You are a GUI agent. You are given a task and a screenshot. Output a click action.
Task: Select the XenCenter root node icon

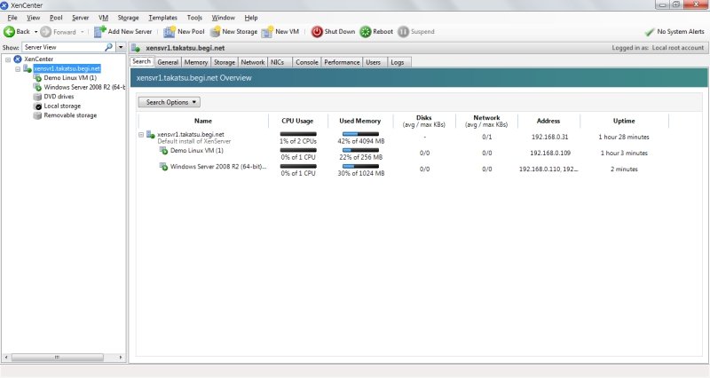coord(18,59)
